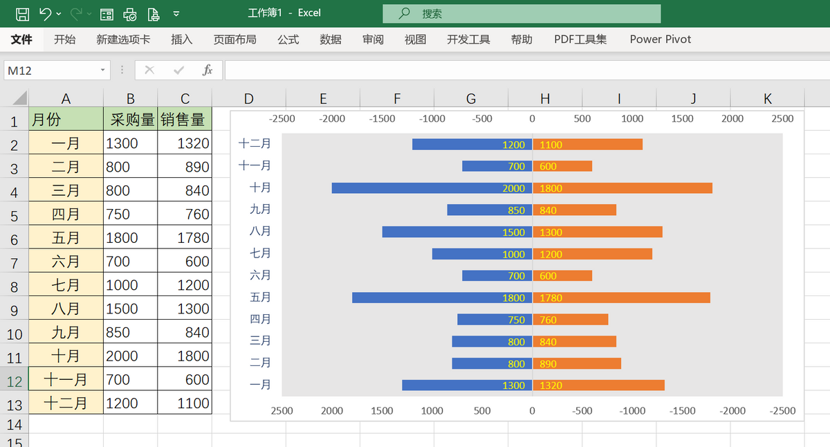Click the orange 十二月 bar labeled 1100

coord(587,145)
